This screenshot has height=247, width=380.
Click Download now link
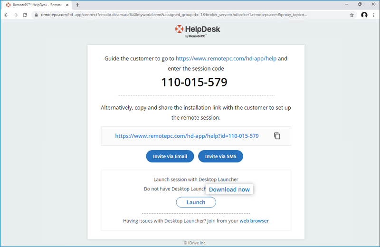pyautogui.click(x=229, y=190)
